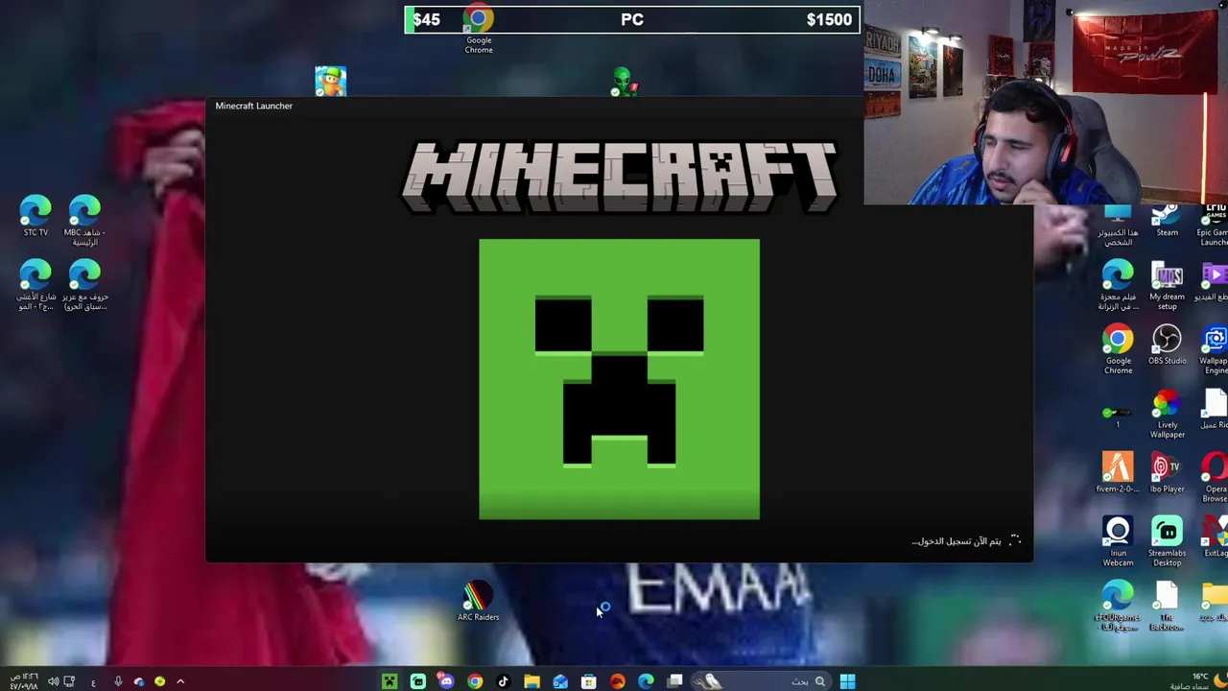This screenshot has width=1228, height=691.
Task: Open Microsoft Edge in taskbar
Action: (x=646, y=681)
